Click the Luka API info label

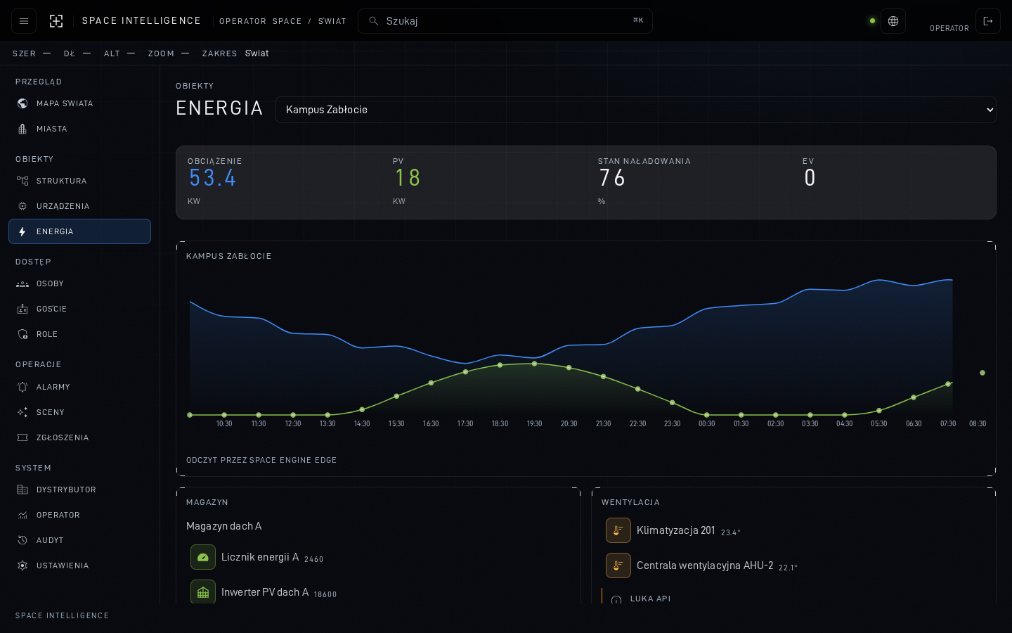pyautogui.click(x=650, y=599)
